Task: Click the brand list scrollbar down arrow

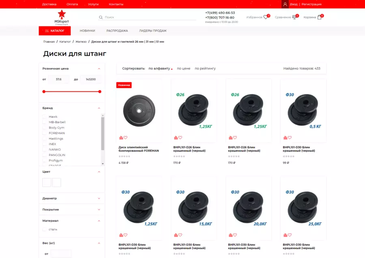Action: point(103,164)
